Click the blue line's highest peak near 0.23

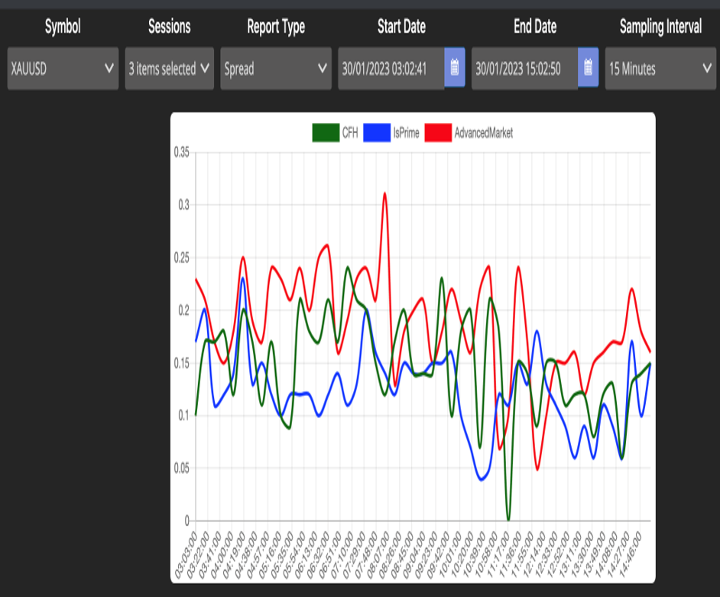tap(243, 278)
